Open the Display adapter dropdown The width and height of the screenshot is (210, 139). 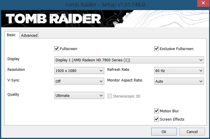click(129, 60)
